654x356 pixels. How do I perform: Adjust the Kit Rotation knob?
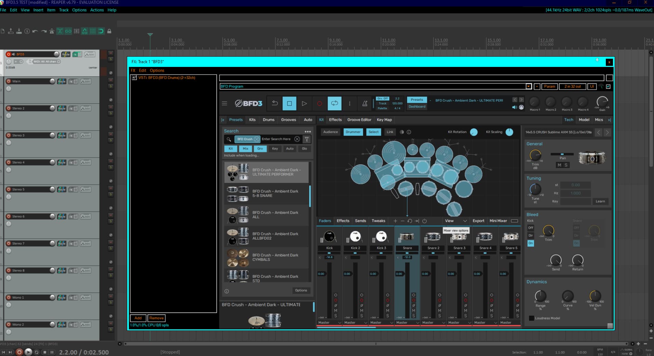click(474, 132)
